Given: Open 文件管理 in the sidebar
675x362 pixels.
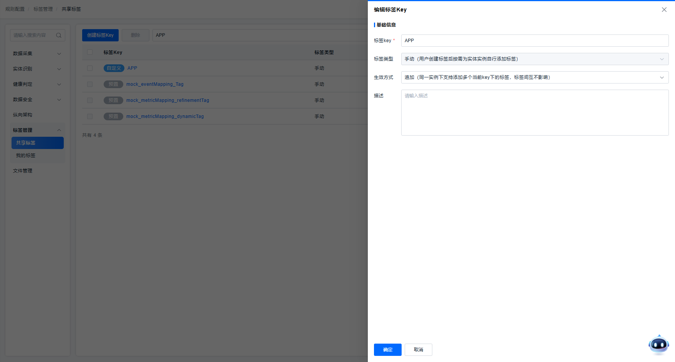Looking at the screenshot, I should click(23, 171).
